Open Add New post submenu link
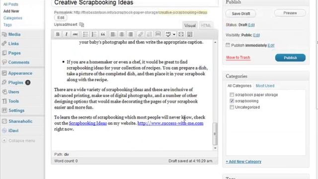 coord(11,11)
